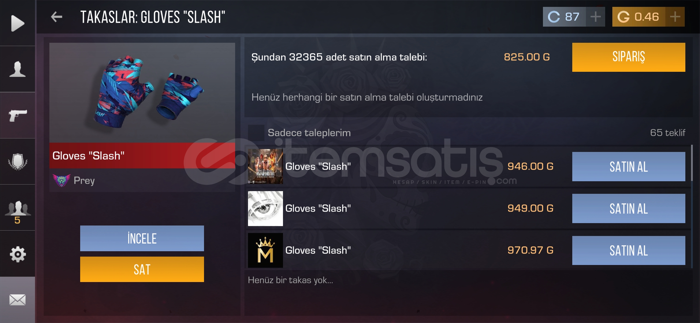
Task: Buy Gloves Slash for 970.97 G
Action: click(x=629, y=250)
